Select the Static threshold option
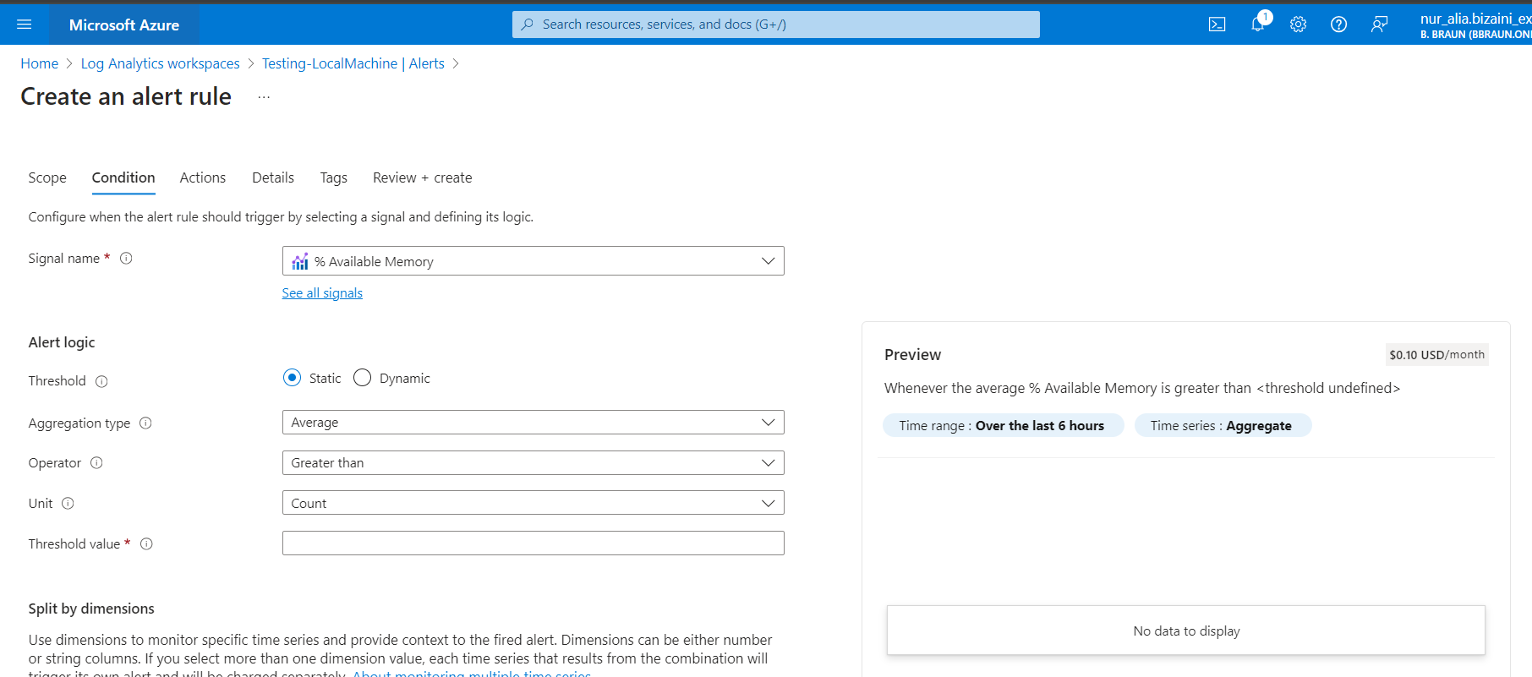The height and width of the screenshot is (677, 1532). click(x=292, y=378)
